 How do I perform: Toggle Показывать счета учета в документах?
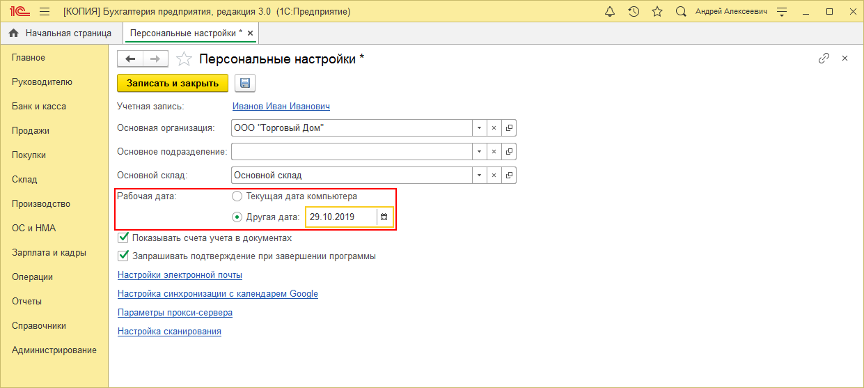coord(123,238)
